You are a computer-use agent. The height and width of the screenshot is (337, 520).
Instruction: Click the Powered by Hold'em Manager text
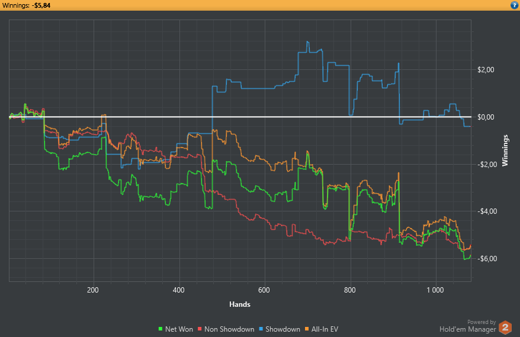click(468, 326)
